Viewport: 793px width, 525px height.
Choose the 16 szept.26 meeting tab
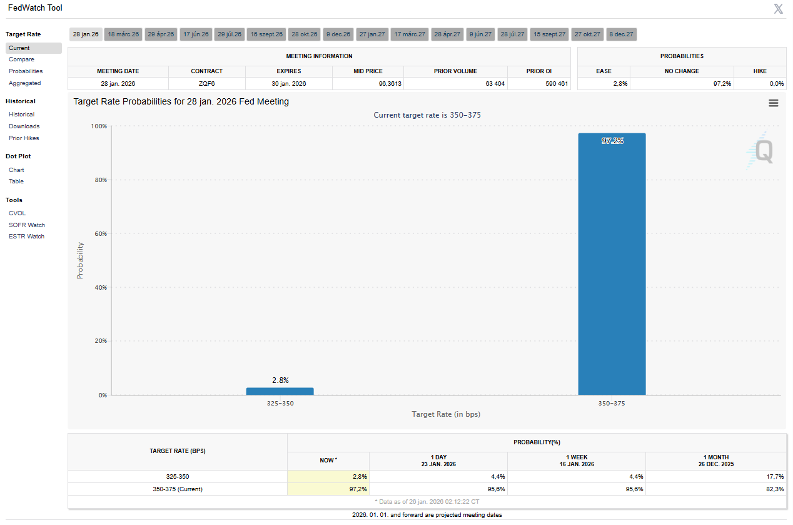coord(267,34)
